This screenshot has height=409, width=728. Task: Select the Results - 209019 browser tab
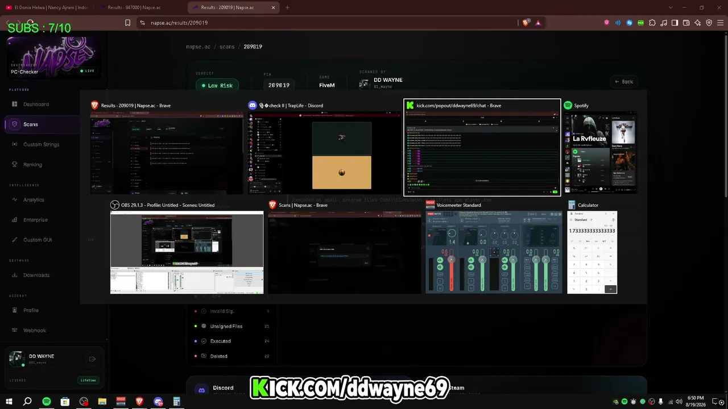click(227, 7)
